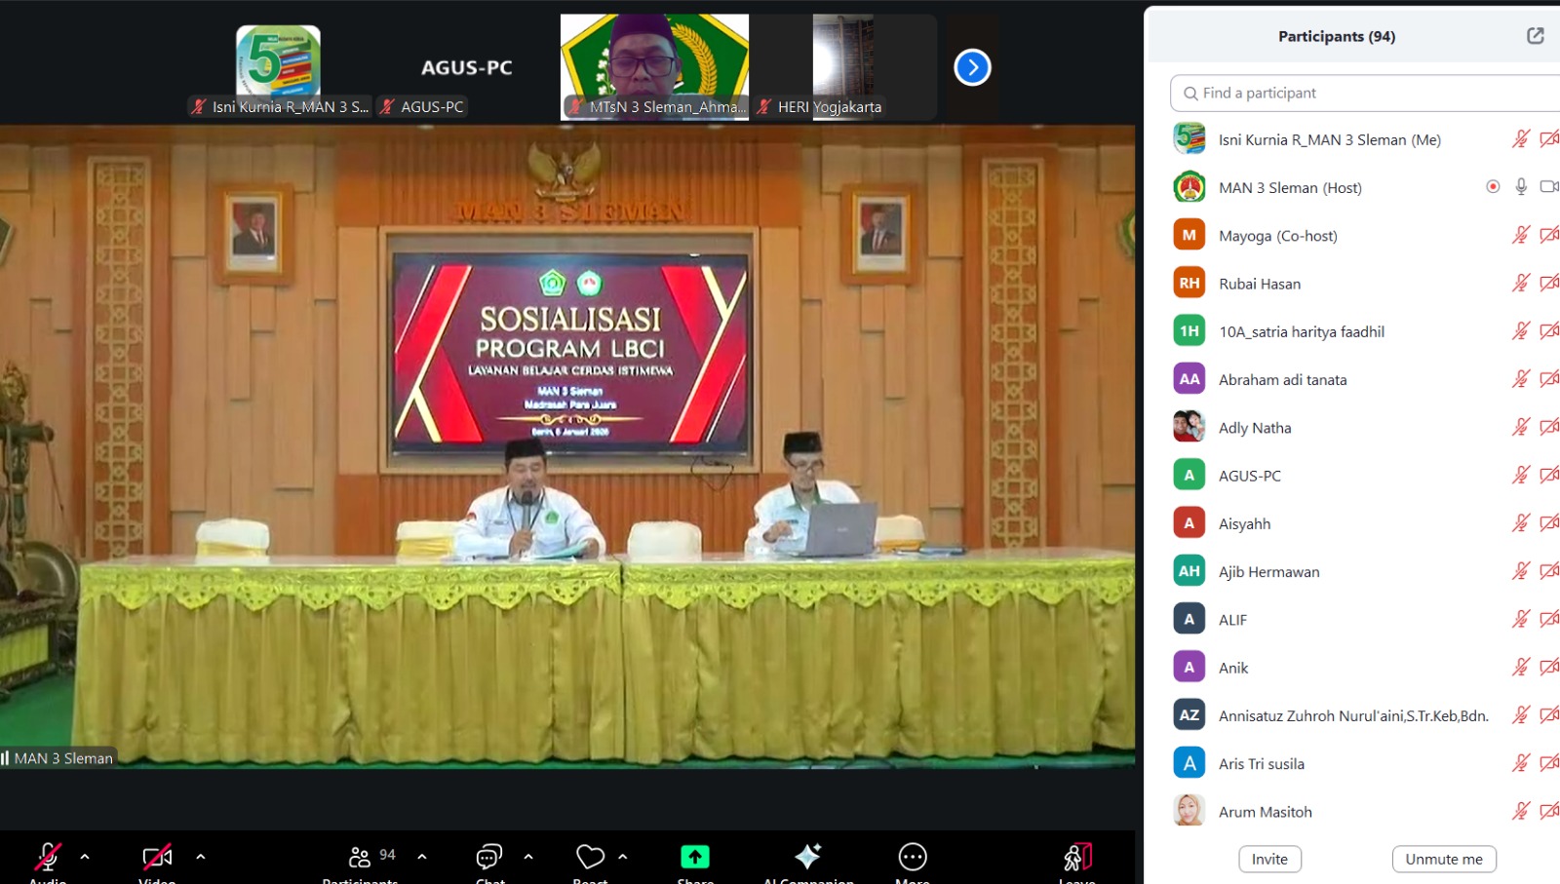Click the Leave meeting icon
The image size is (1560, 884).
point(1077,857)
